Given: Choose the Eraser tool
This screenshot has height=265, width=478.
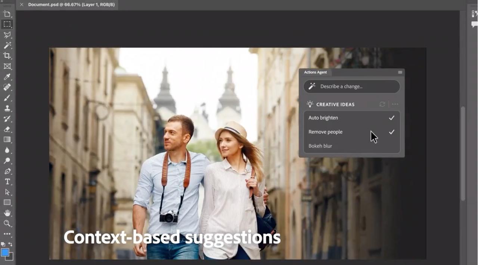Looking at the screenshot, I should point(7,129).
